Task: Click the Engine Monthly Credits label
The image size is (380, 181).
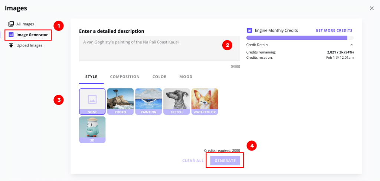Action: point(276,30)
